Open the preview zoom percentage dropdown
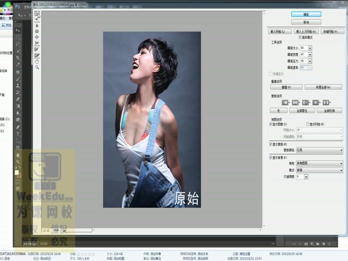The width and height of the screenshot is (348, 261). click(x=64, y=231)
